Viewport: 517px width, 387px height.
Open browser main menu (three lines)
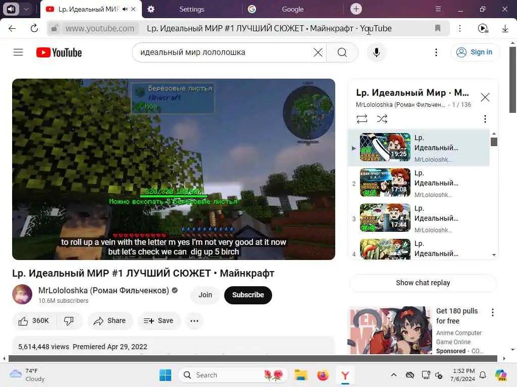tap(438, 9)
